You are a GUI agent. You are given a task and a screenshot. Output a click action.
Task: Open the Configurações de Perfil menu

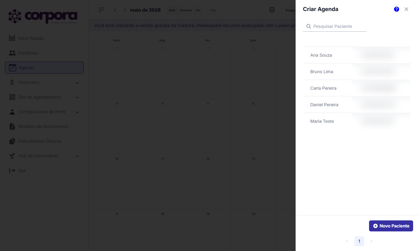coord(44,112)
